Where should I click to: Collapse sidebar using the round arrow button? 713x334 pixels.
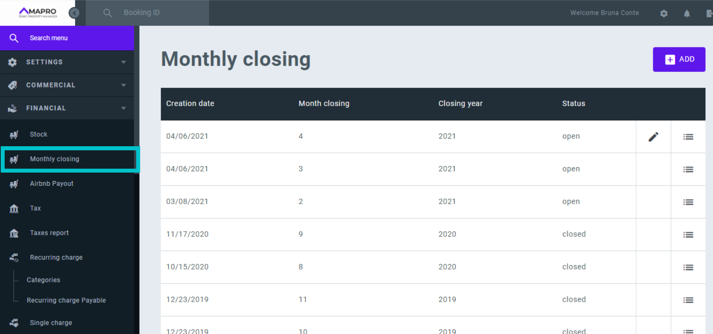[x=74, y=13]
